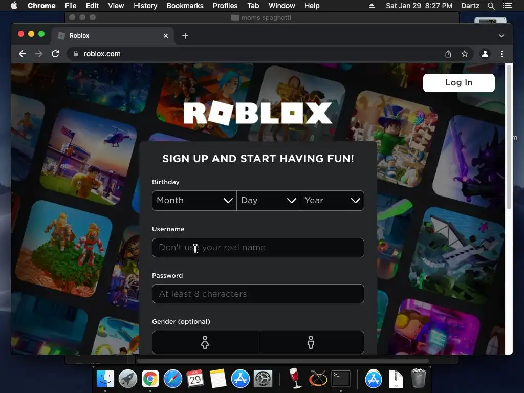Open the Apple menu

pos(14,6)
